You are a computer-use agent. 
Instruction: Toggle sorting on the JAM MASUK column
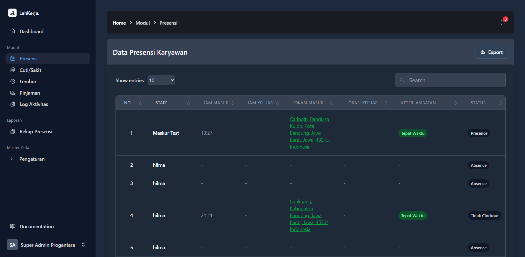[233, 103]
